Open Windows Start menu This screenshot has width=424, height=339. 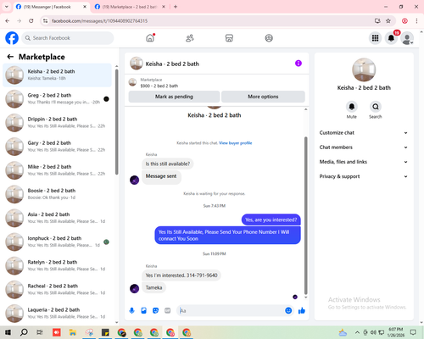[8, 332]
